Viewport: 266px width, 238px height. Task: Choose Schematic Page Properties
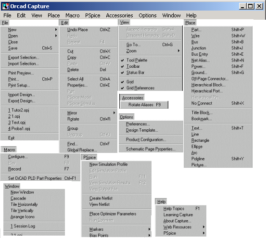tap(151, 149)
